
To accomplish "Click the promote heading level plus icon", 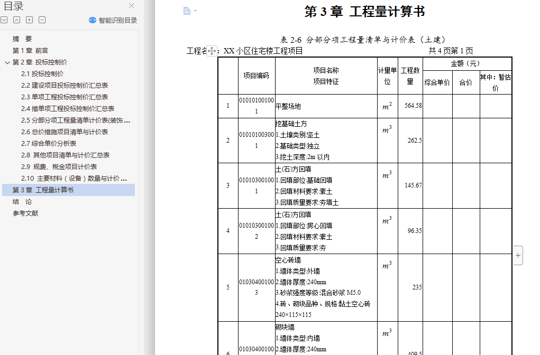I will coord(29,20).
